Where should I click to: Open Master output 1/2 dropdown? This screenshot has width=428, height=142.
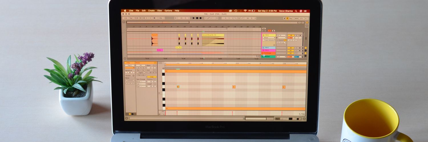pyautogui.click(x=281, y=57)
